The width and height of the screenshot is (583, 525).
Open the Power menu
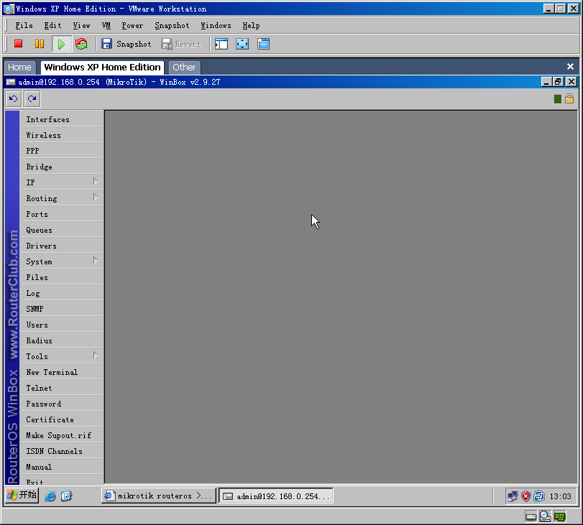click(132, 25)
